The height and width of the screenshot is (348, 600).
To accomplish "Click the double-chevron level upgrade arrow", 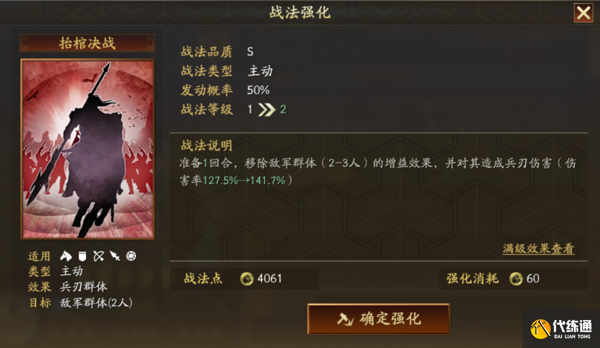I will point(267,110).
